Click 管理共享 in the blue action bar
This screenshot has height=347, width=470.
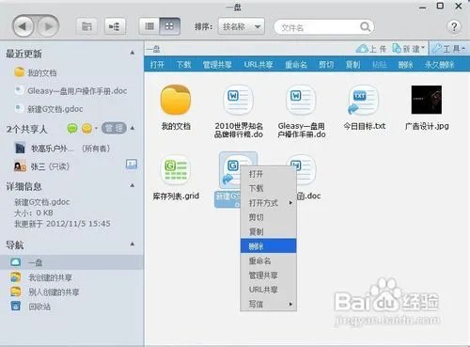[x=217, y=65]
